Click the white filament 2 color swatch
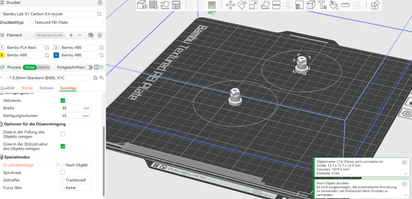412x199 pixels. click(56, 48)
